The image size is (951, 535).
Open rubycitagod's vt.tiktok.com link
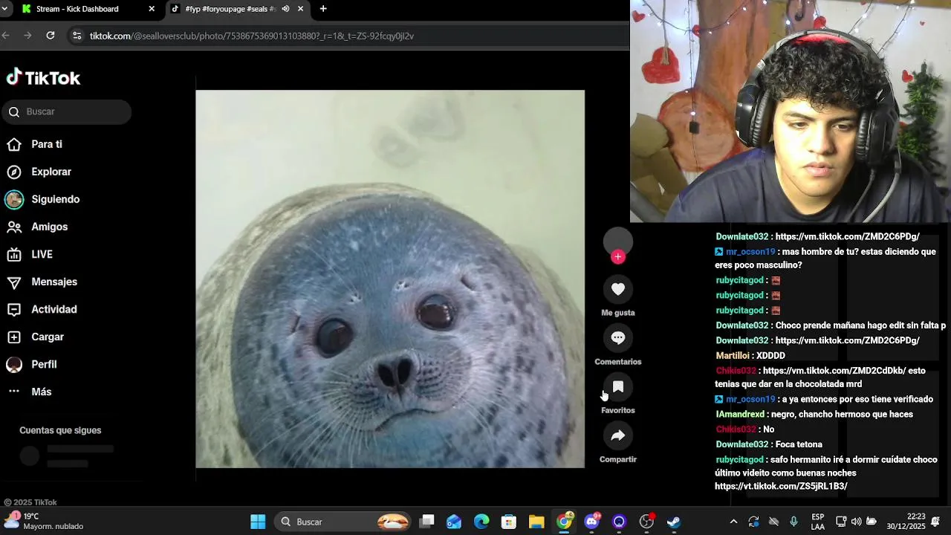pyautogui.click(x=781, y=487)
